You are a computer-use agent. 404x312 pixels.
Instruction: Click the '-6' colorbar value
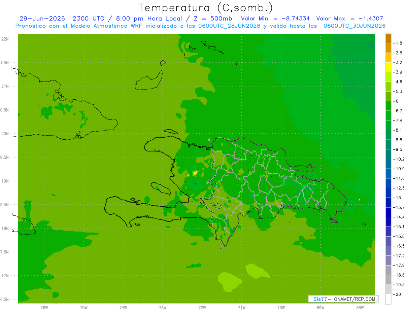pos(397,101)
